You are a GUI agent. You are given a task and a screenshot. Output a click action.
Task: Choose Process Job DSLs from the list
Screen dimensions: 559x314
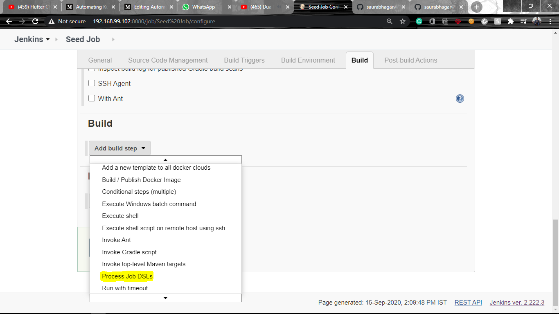pyautogui.click(x=128, y=276)
